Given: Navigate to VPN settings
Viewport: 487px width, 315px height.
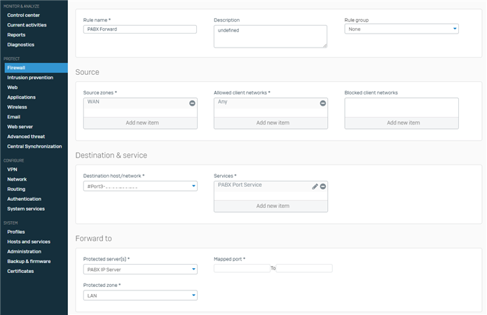Looking at the screenshot, I should (x=12, y=169).
